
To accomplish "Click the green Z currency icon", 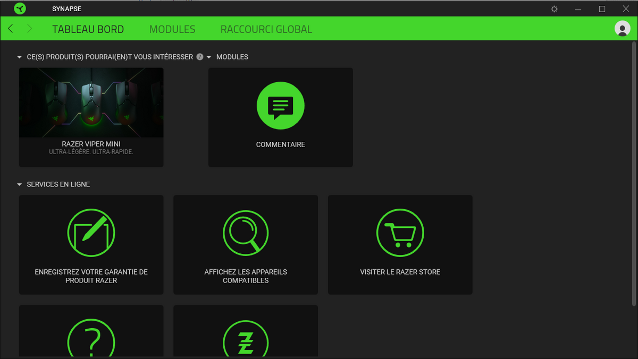I will pos(246,338).
